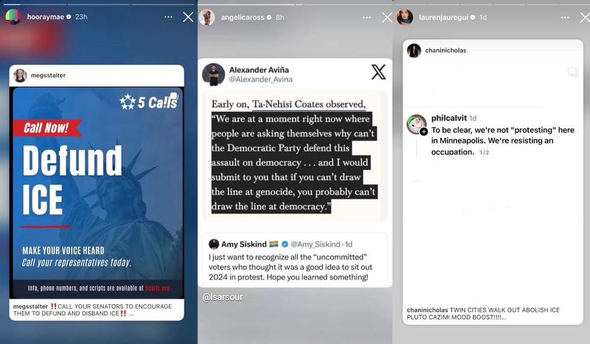
Task: Click the X logo on tweet
Action: (x=379, y=72)
